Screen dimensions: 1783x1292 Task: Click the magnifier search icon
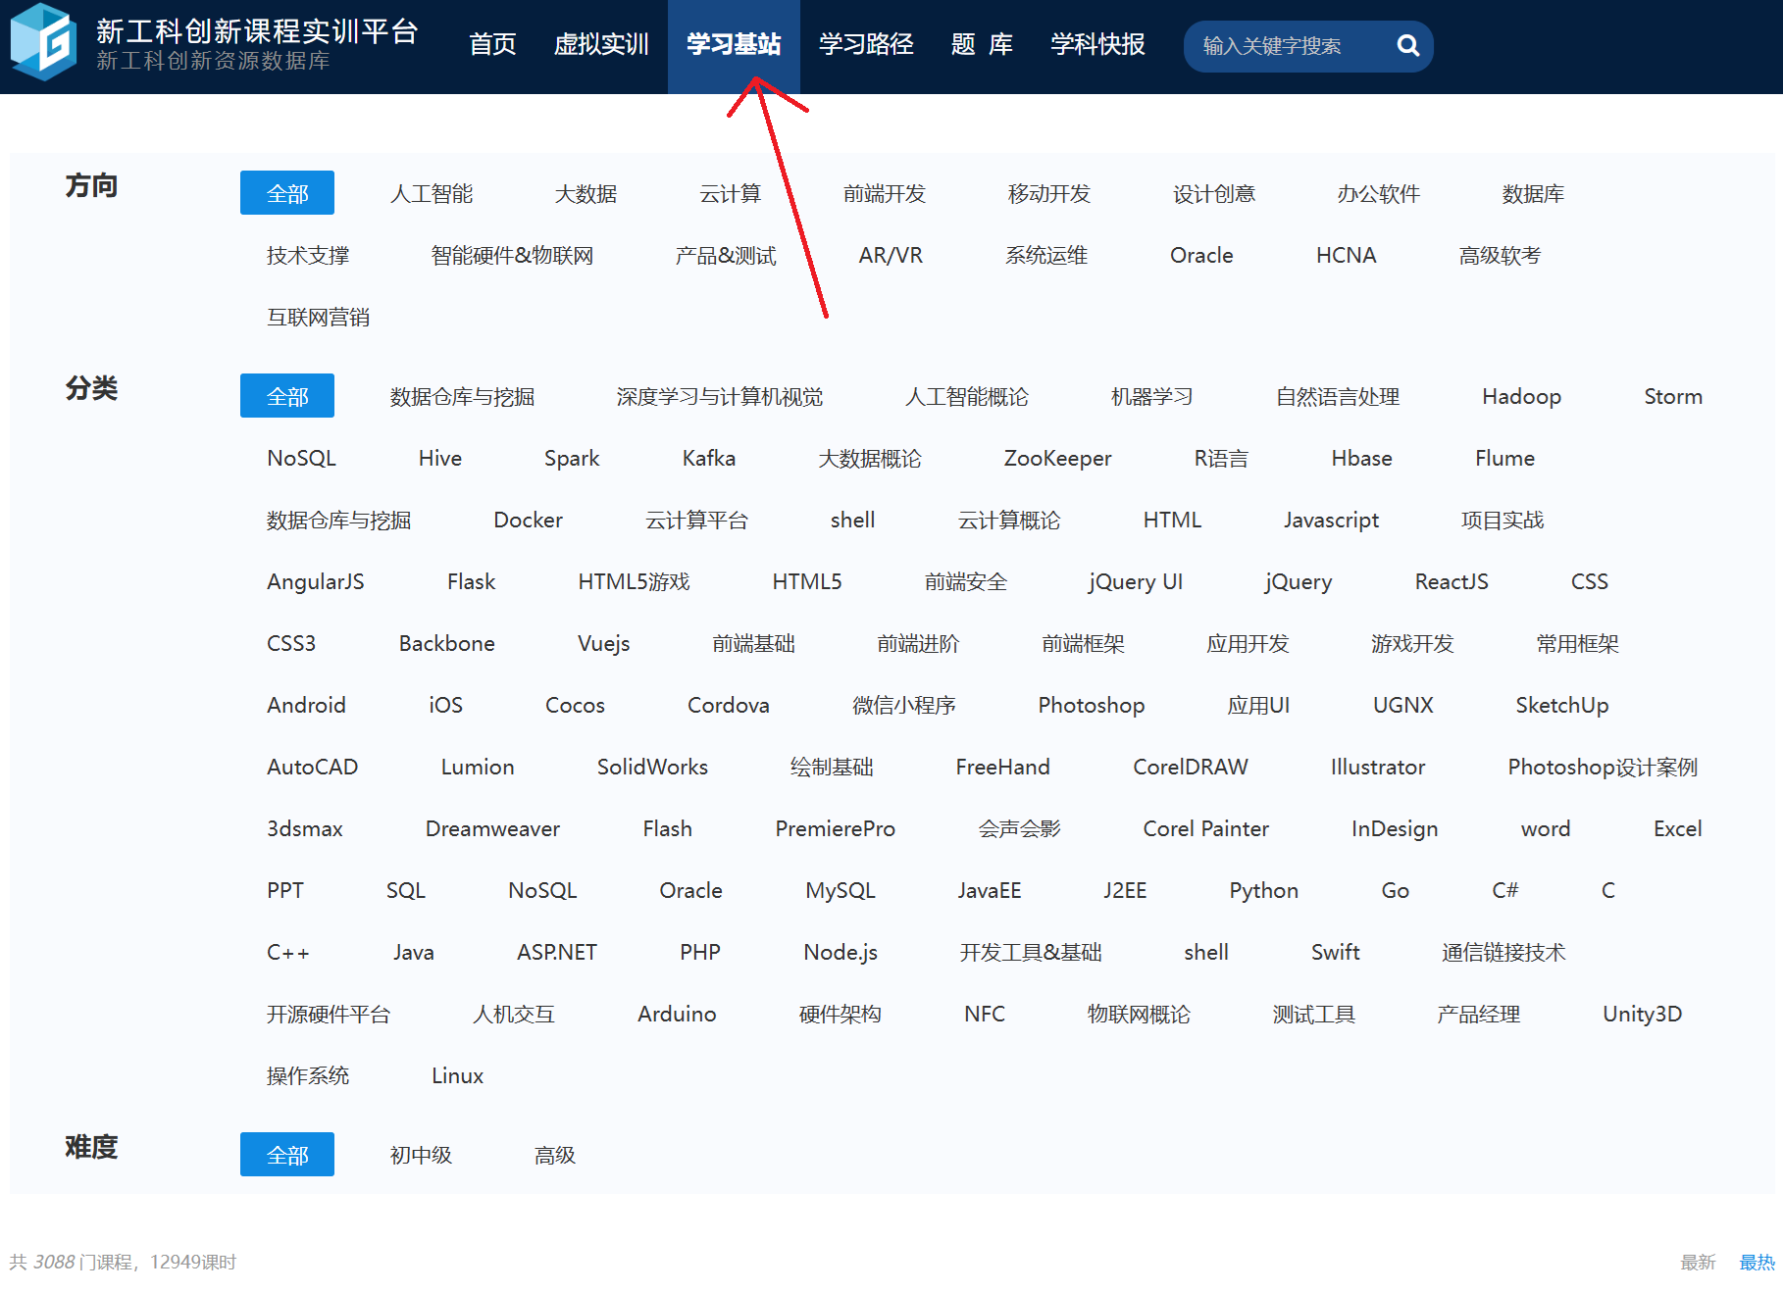pos(1407,45)
